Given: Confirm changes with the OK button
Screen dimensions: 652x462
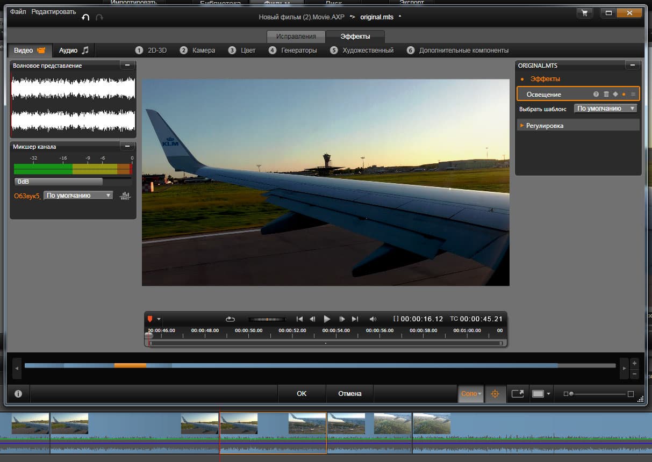Looking at the screenshot, I should [x=302, y=393].
